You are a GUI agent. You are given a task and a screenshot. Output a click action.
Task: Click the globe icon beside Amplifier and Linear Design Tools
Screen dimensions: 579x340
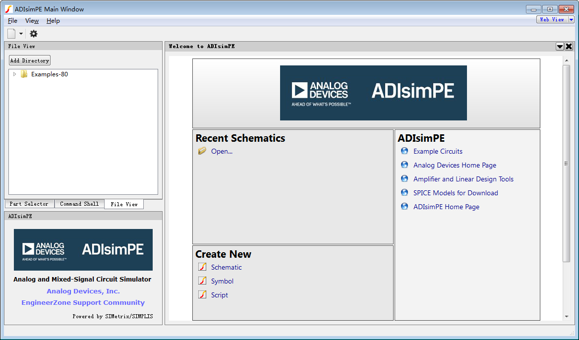(405, 179)
